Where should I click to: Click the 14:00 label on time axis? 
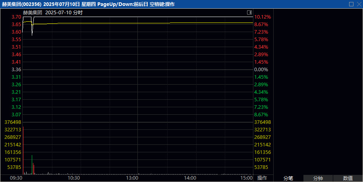coord(190,178)
